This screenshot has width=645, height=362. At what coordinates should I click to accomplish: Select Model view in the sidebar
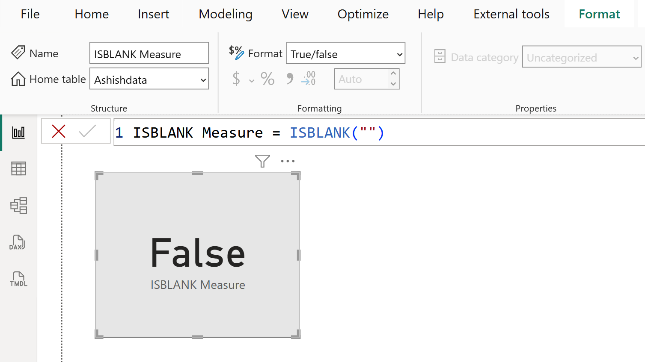(x=18, y=206)
